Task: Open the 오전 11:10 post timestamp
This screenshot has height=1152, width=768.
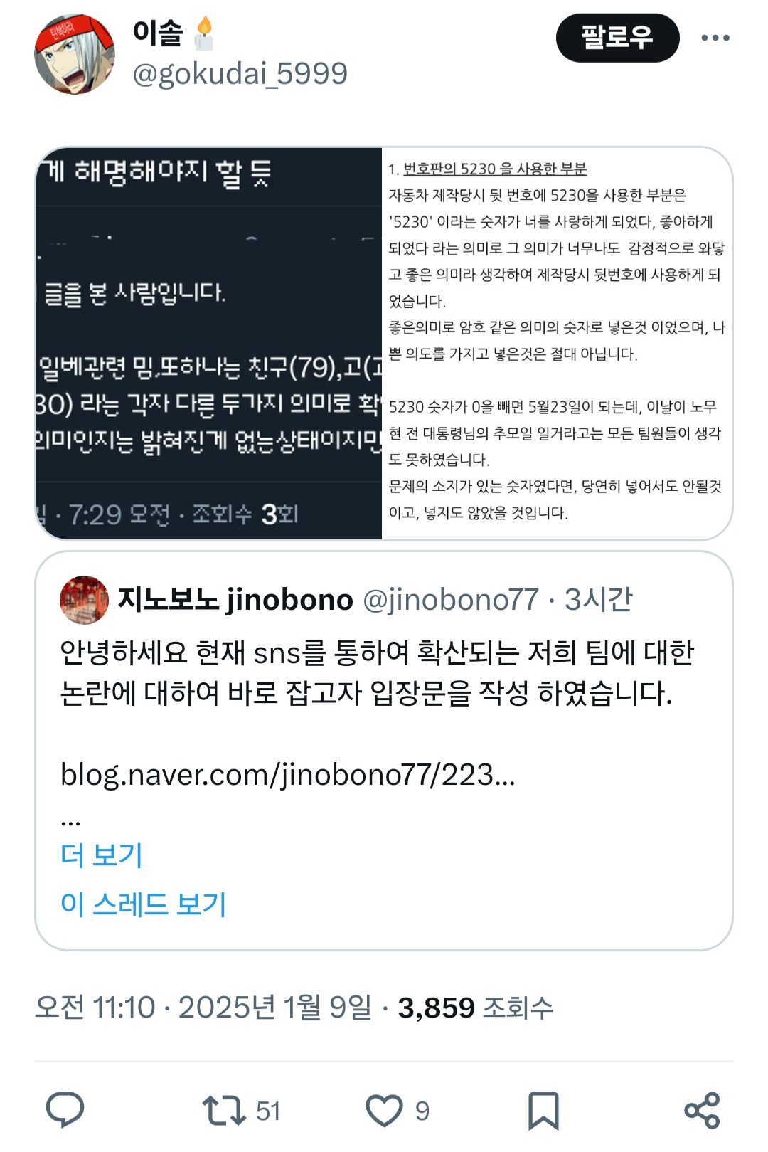Action: click(x=95, y=1008)
